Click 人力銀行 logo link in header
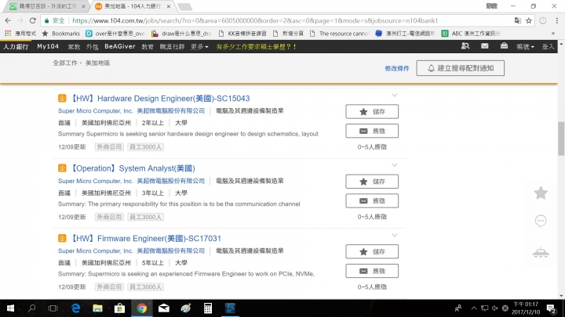 (16, 46)
